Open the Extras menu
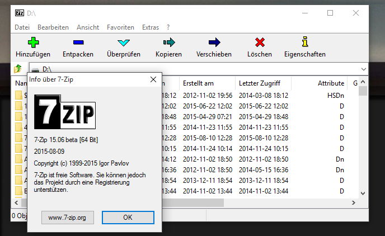This screenshot has width=385, height=236. 151,27
